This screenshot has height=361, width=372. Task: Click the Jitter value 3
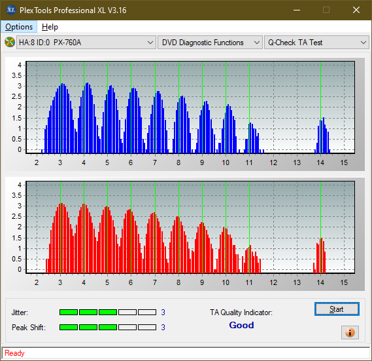[163, 313]
